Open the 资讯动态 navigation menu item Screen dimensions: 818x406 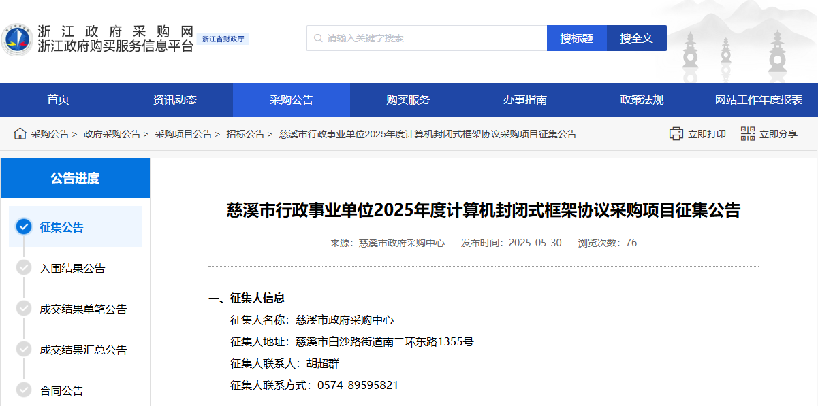pyautogui.click(x=175, y=100)
